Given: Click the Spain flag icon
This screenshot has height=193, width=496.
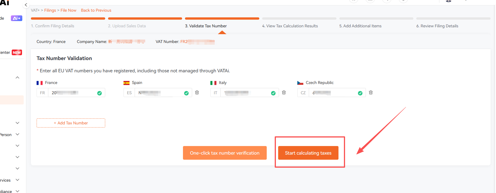Looking at the screenshot, I should 126,83.
